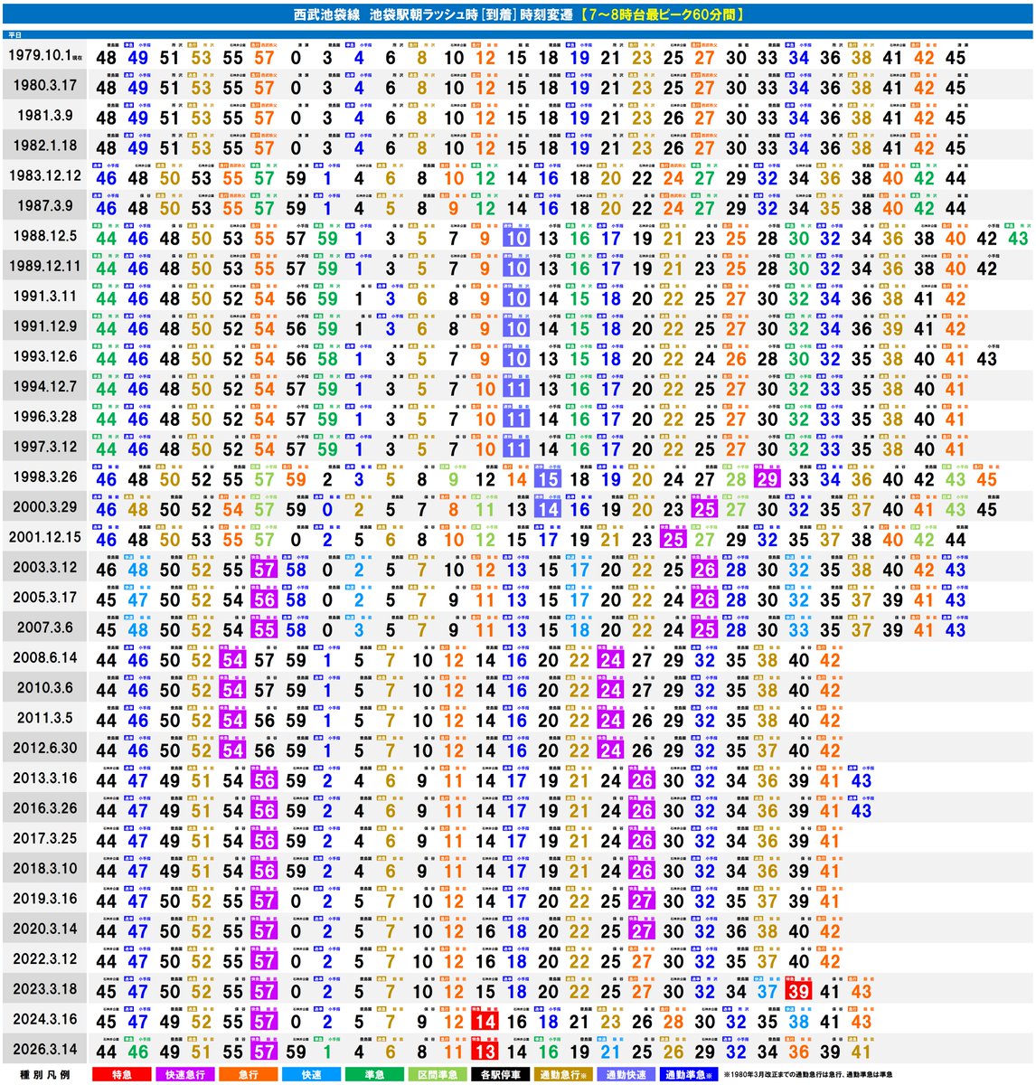
Task: Click the 急行 orange legend swatch
Action: point(248,1075)
